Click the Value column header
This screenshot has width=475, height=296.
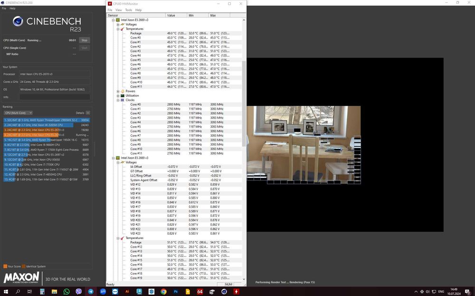click(x=176, y=15)
